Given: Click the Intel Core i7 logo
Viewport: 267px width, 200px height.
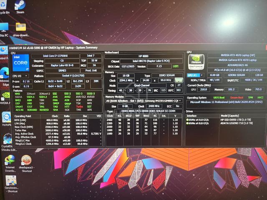Looking at the screenshot, I should pos(21,62).
